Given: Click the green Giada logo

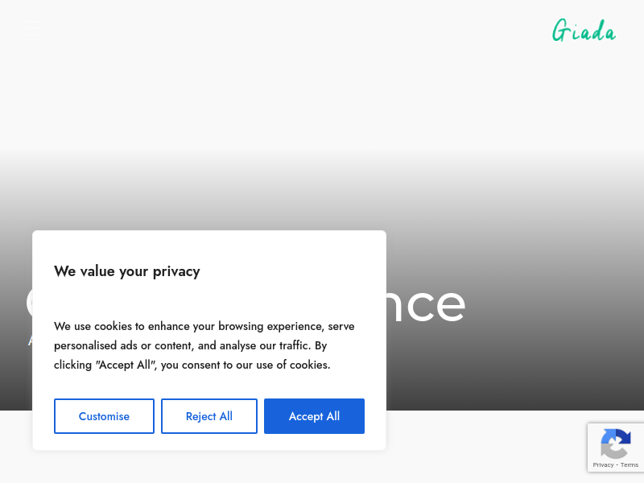Looking at the screenshot, I should click(x=584, y=31).
